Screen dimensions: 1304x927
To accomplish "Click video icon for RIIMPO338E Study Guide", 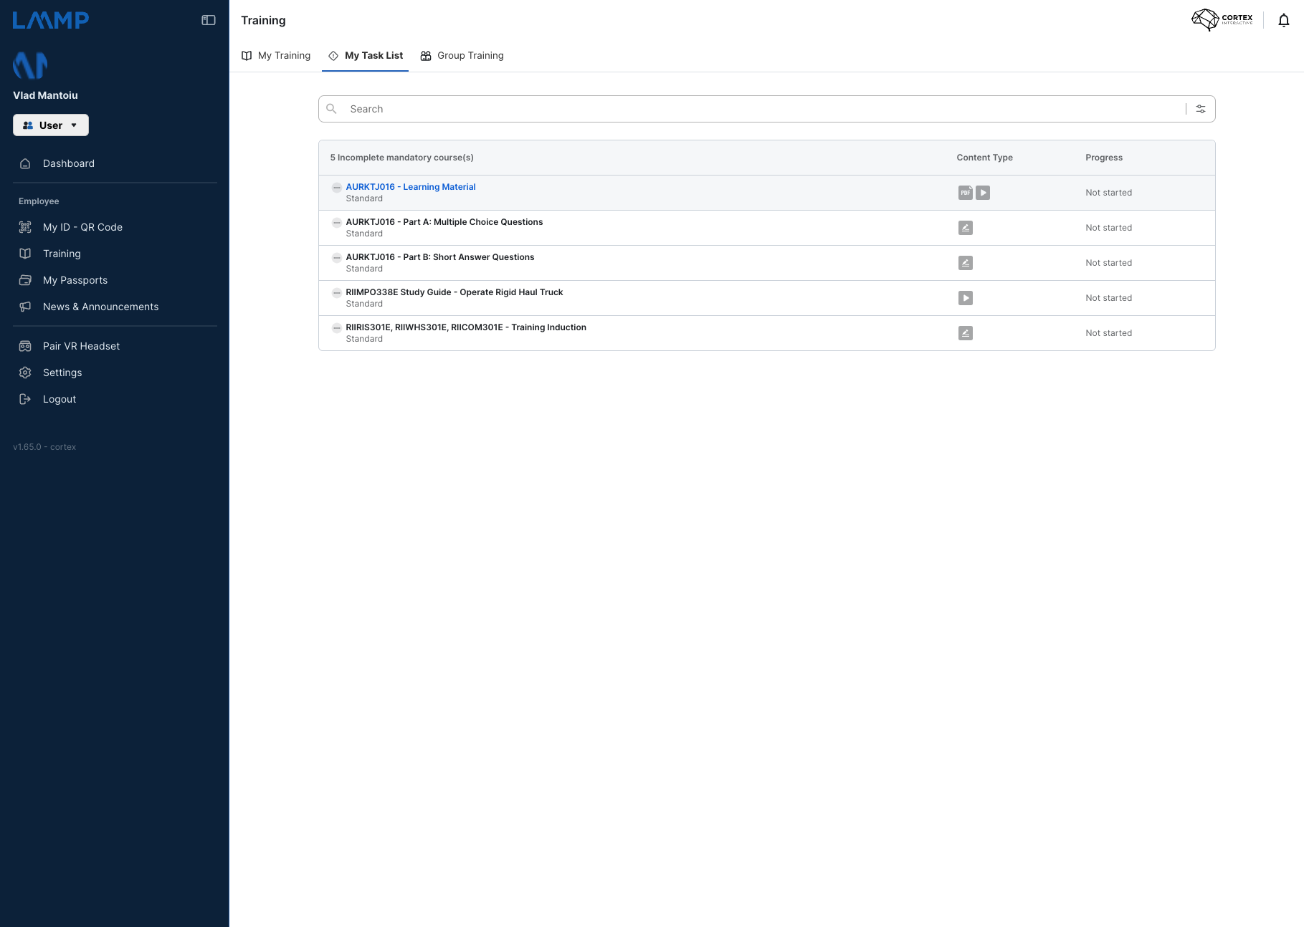I will point(966,298).
